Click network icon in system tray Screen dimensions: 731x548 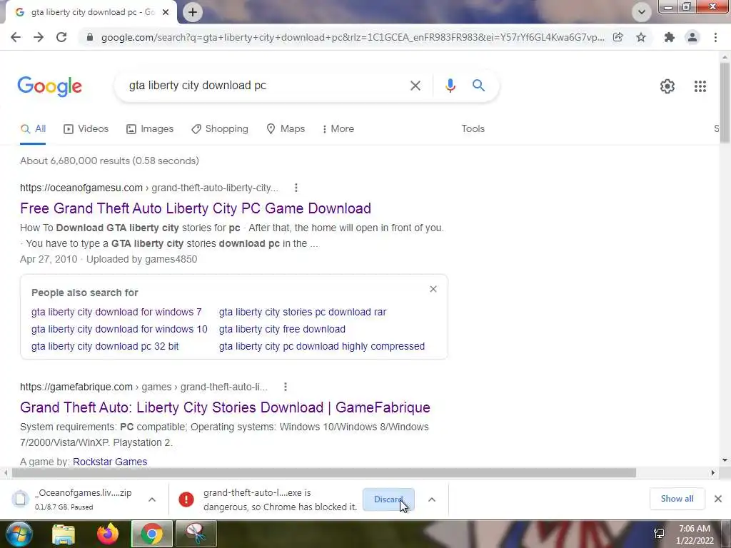(659, 534)
